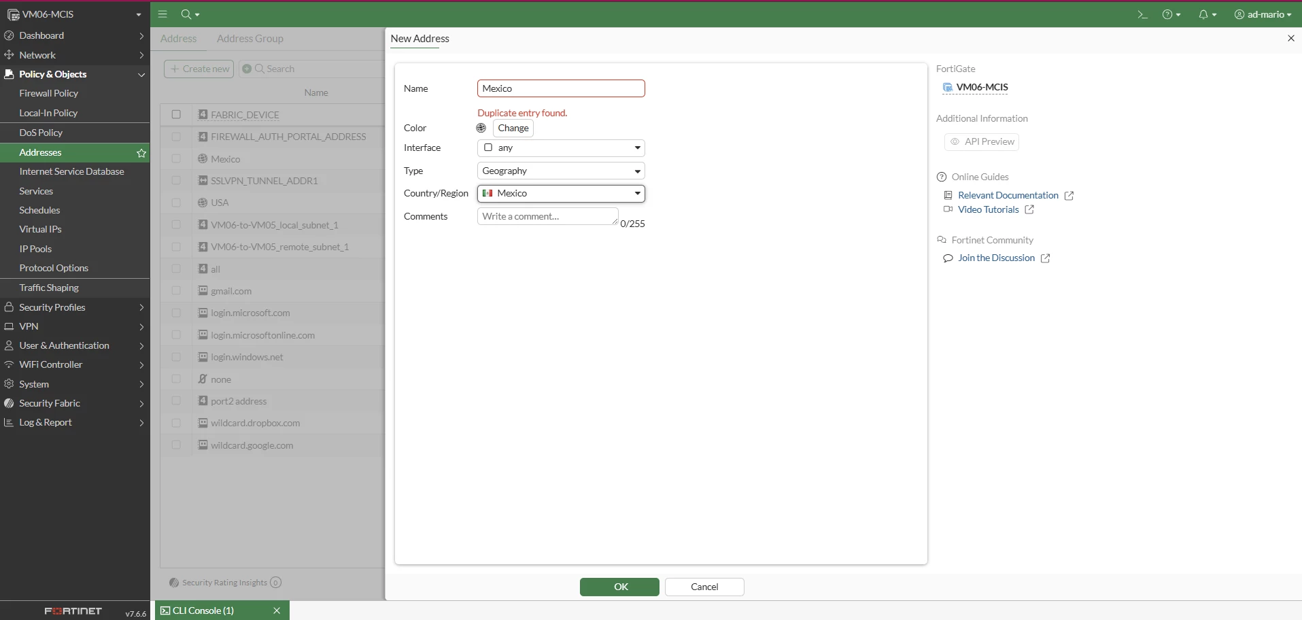
Task: Tick the USA row checkbox
Action: [x=176, y=203]
